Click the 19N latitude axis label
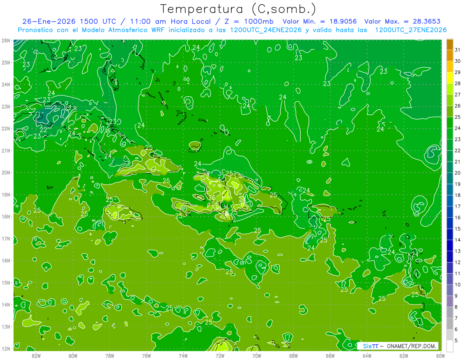Image resolution: width=468 pixels, height=361 pixels. (x=6, y=194)
